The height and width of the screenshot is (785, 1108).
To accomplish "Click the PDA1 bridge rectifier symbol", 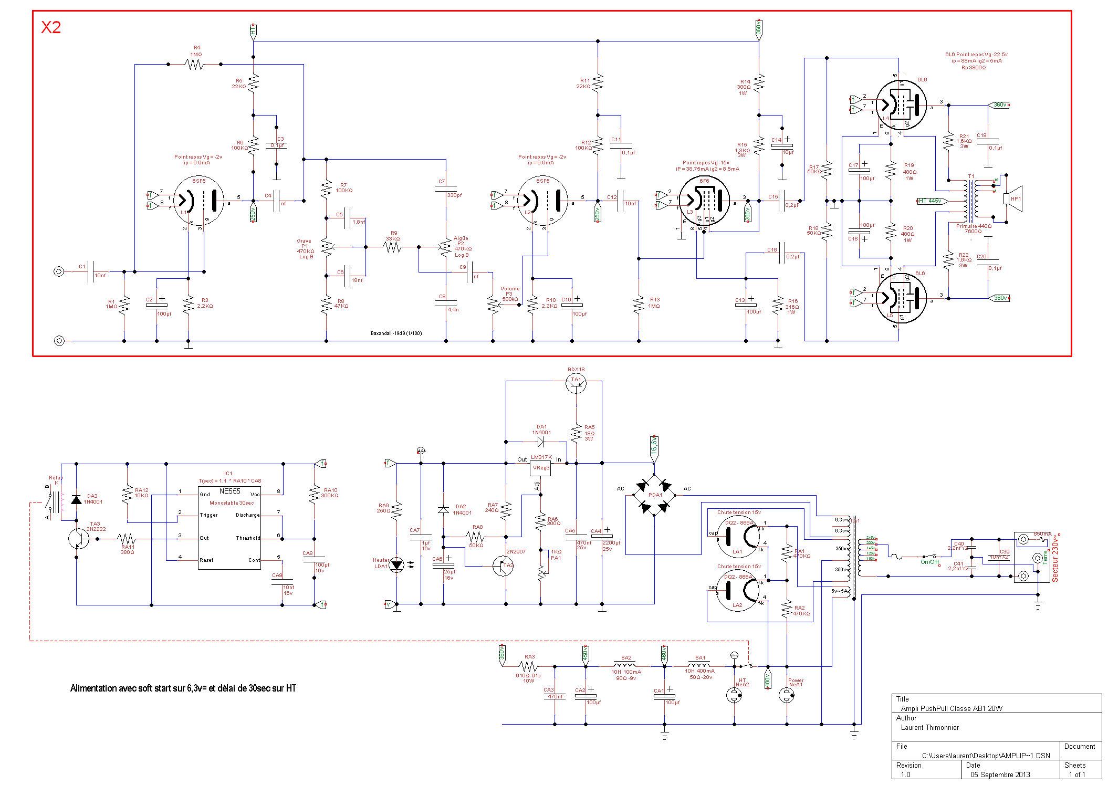I will (654, 495).
